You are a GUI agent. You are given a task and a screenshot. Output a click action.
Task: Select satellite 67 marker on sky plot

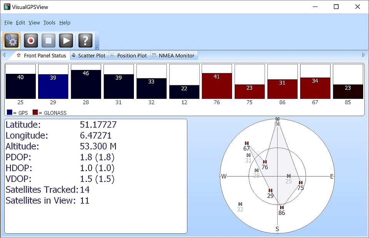click(x=247, y=143)
